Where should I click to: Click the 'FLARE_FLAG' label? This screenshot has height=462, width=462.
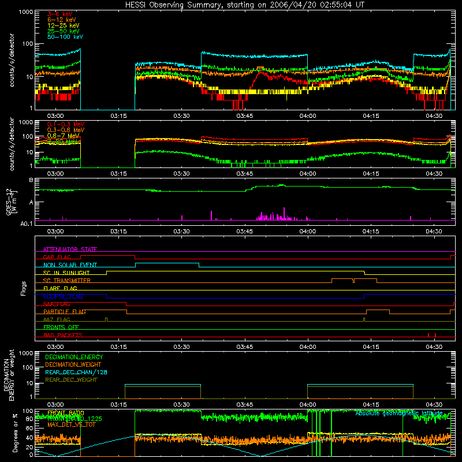click(60, 288)
